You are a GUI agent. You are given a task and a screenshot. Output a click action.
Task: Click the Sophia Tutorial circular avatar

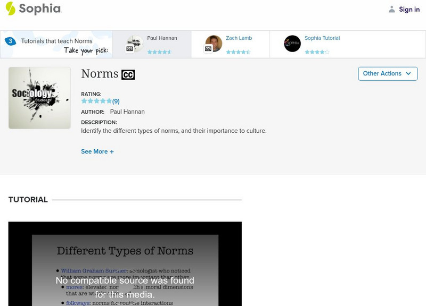tap(292, 44)
